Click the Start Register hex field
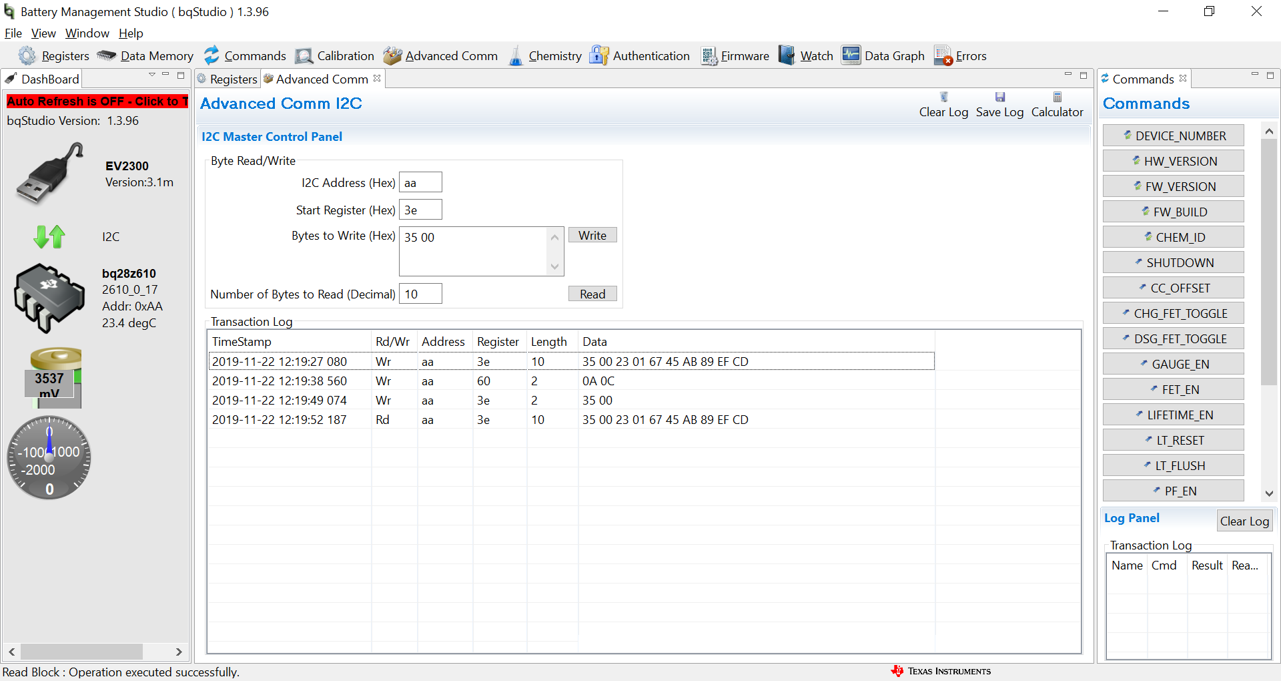The image size is (1281, 681). click(420, 210)
